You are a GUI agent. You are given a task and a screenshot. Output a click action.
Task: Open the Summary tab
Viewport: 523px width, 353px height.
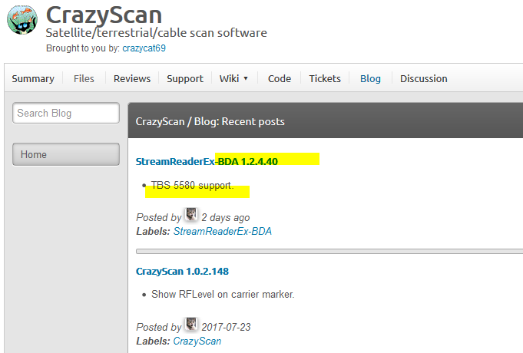tap(33, 78)
